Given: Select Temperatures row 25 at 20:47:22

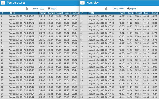Looking at the screenshot, I should pyautogui.click(x=40, y=97).
